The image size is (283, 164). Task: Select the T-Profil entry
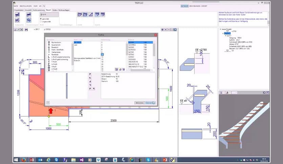54,62
